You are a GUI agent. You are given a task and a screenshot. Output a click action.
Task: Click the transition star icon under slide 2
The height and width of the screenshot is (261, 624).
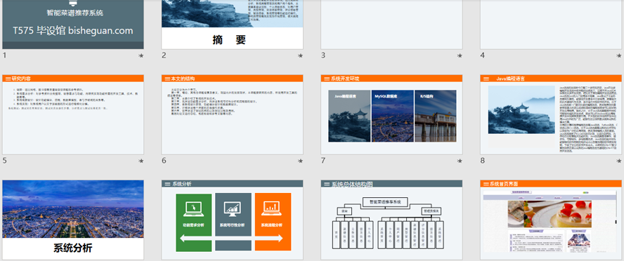(301, 56)
